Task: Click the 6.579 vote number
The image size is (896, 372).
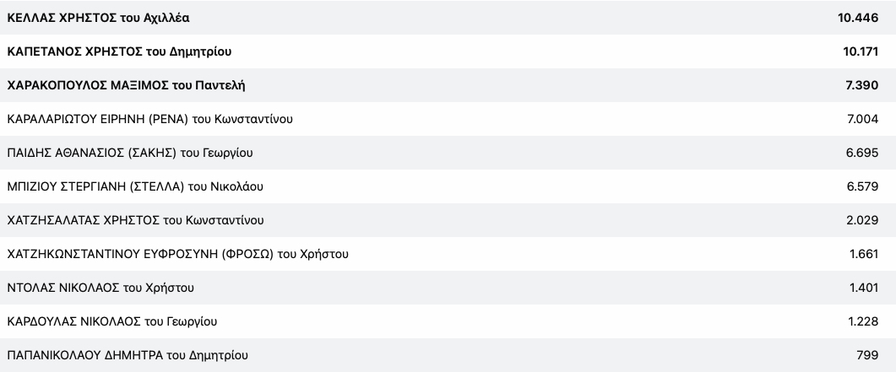Action: 862,186
